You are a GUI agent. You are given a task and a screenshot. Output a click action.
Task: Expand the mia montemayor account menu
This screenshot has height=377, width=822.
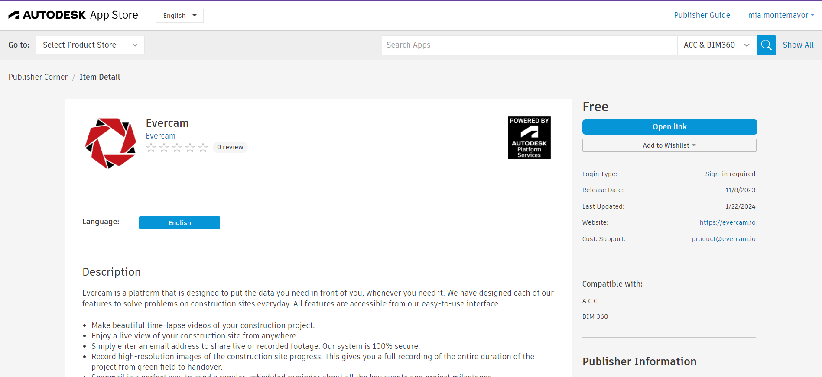coord(781,15)
